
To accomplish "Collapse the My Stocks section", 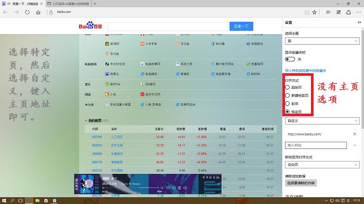I will point(86,120).
